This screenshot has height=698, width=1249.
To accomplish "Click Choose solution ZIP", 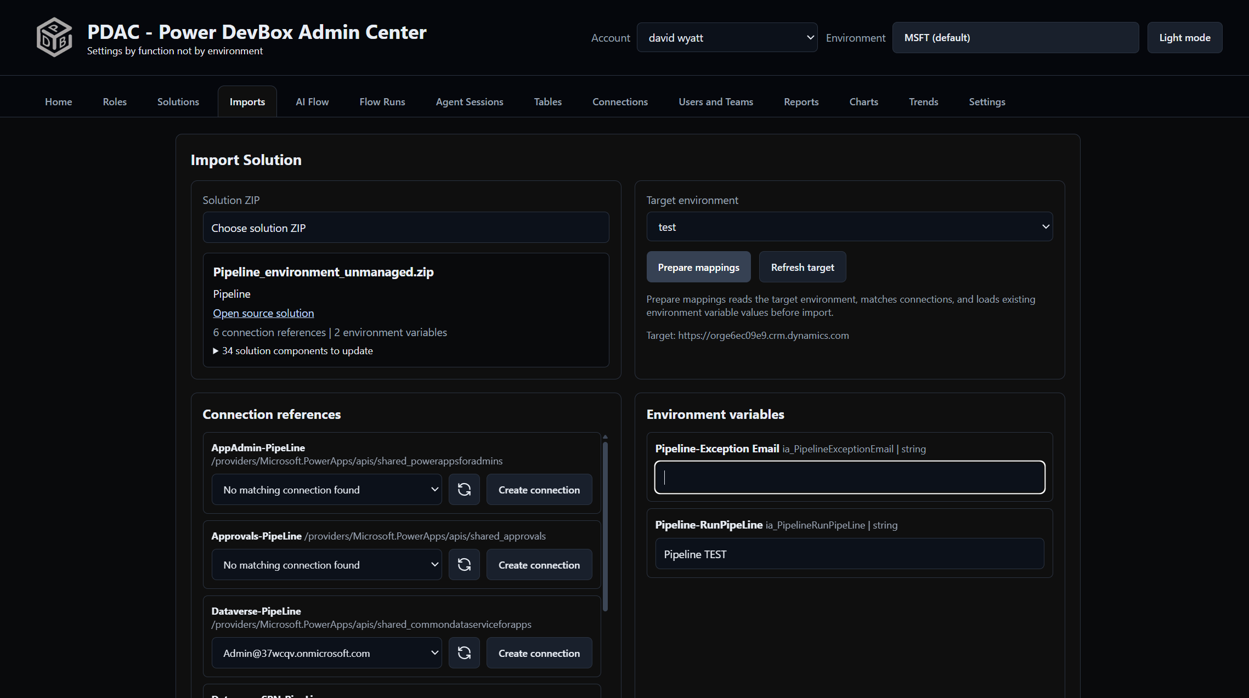I will tap(406, 228).
